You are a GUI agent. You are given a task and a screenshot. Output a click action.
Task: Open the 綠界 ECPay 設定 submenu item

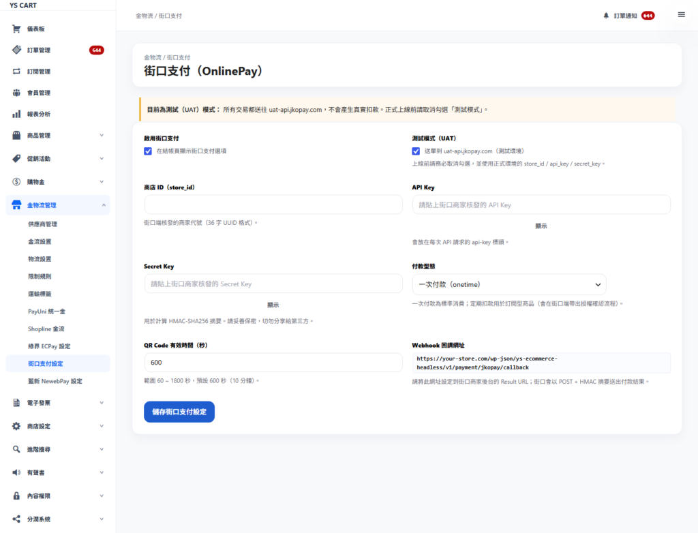(x=49, y=346)
